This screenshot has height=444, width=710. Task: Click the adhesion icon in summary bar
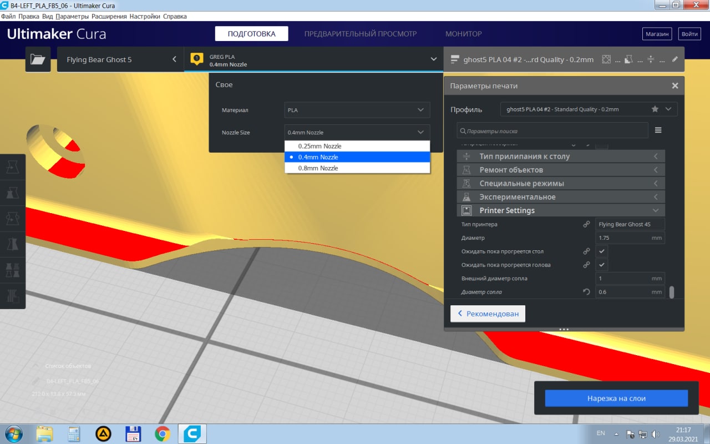coord(651,59)
